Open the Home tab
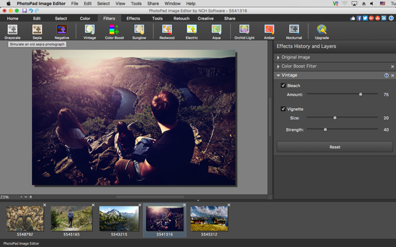The image size is (396, 247). click(13, 18)
